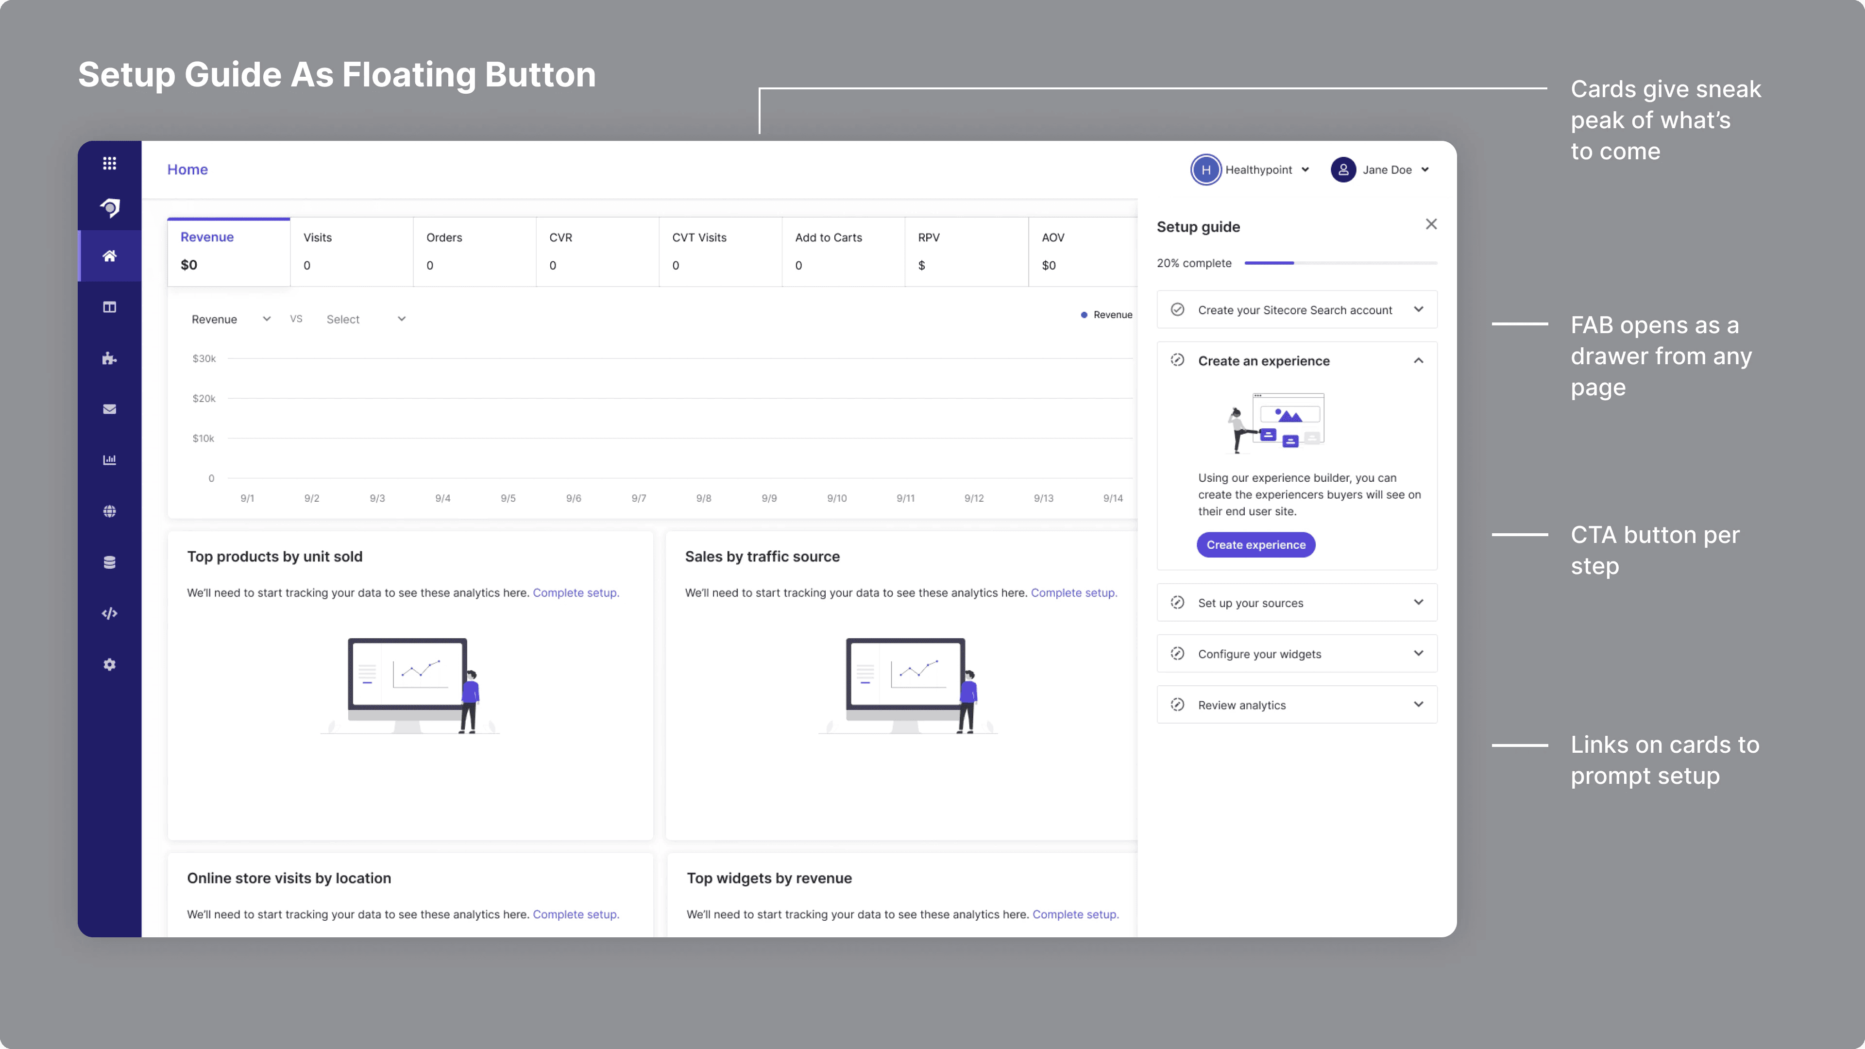Close the Setup guide drawer
Viewport: 1865px width, 1049px height.
(x=1431, y=224)
